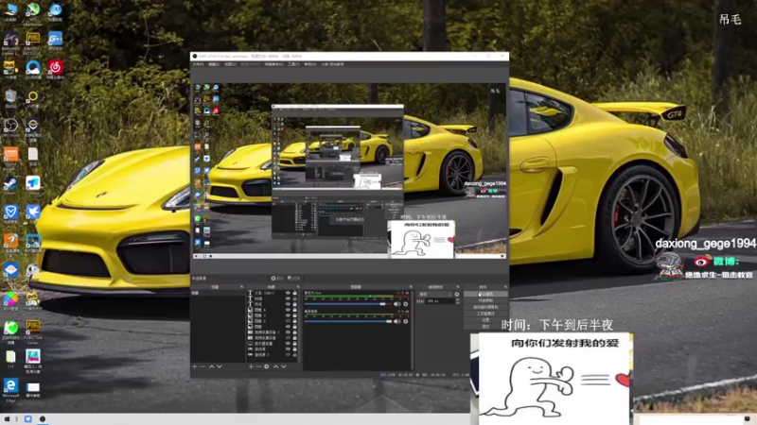Pop out the Controls dock panel
Screen dimensions: 757x425
coord(505,287)
